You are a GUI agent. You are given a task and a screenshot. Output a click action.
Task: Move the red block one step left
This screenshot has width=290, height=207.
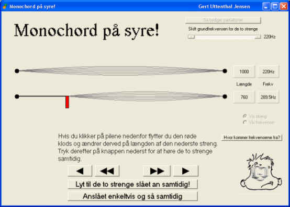(x=80, y=171)
